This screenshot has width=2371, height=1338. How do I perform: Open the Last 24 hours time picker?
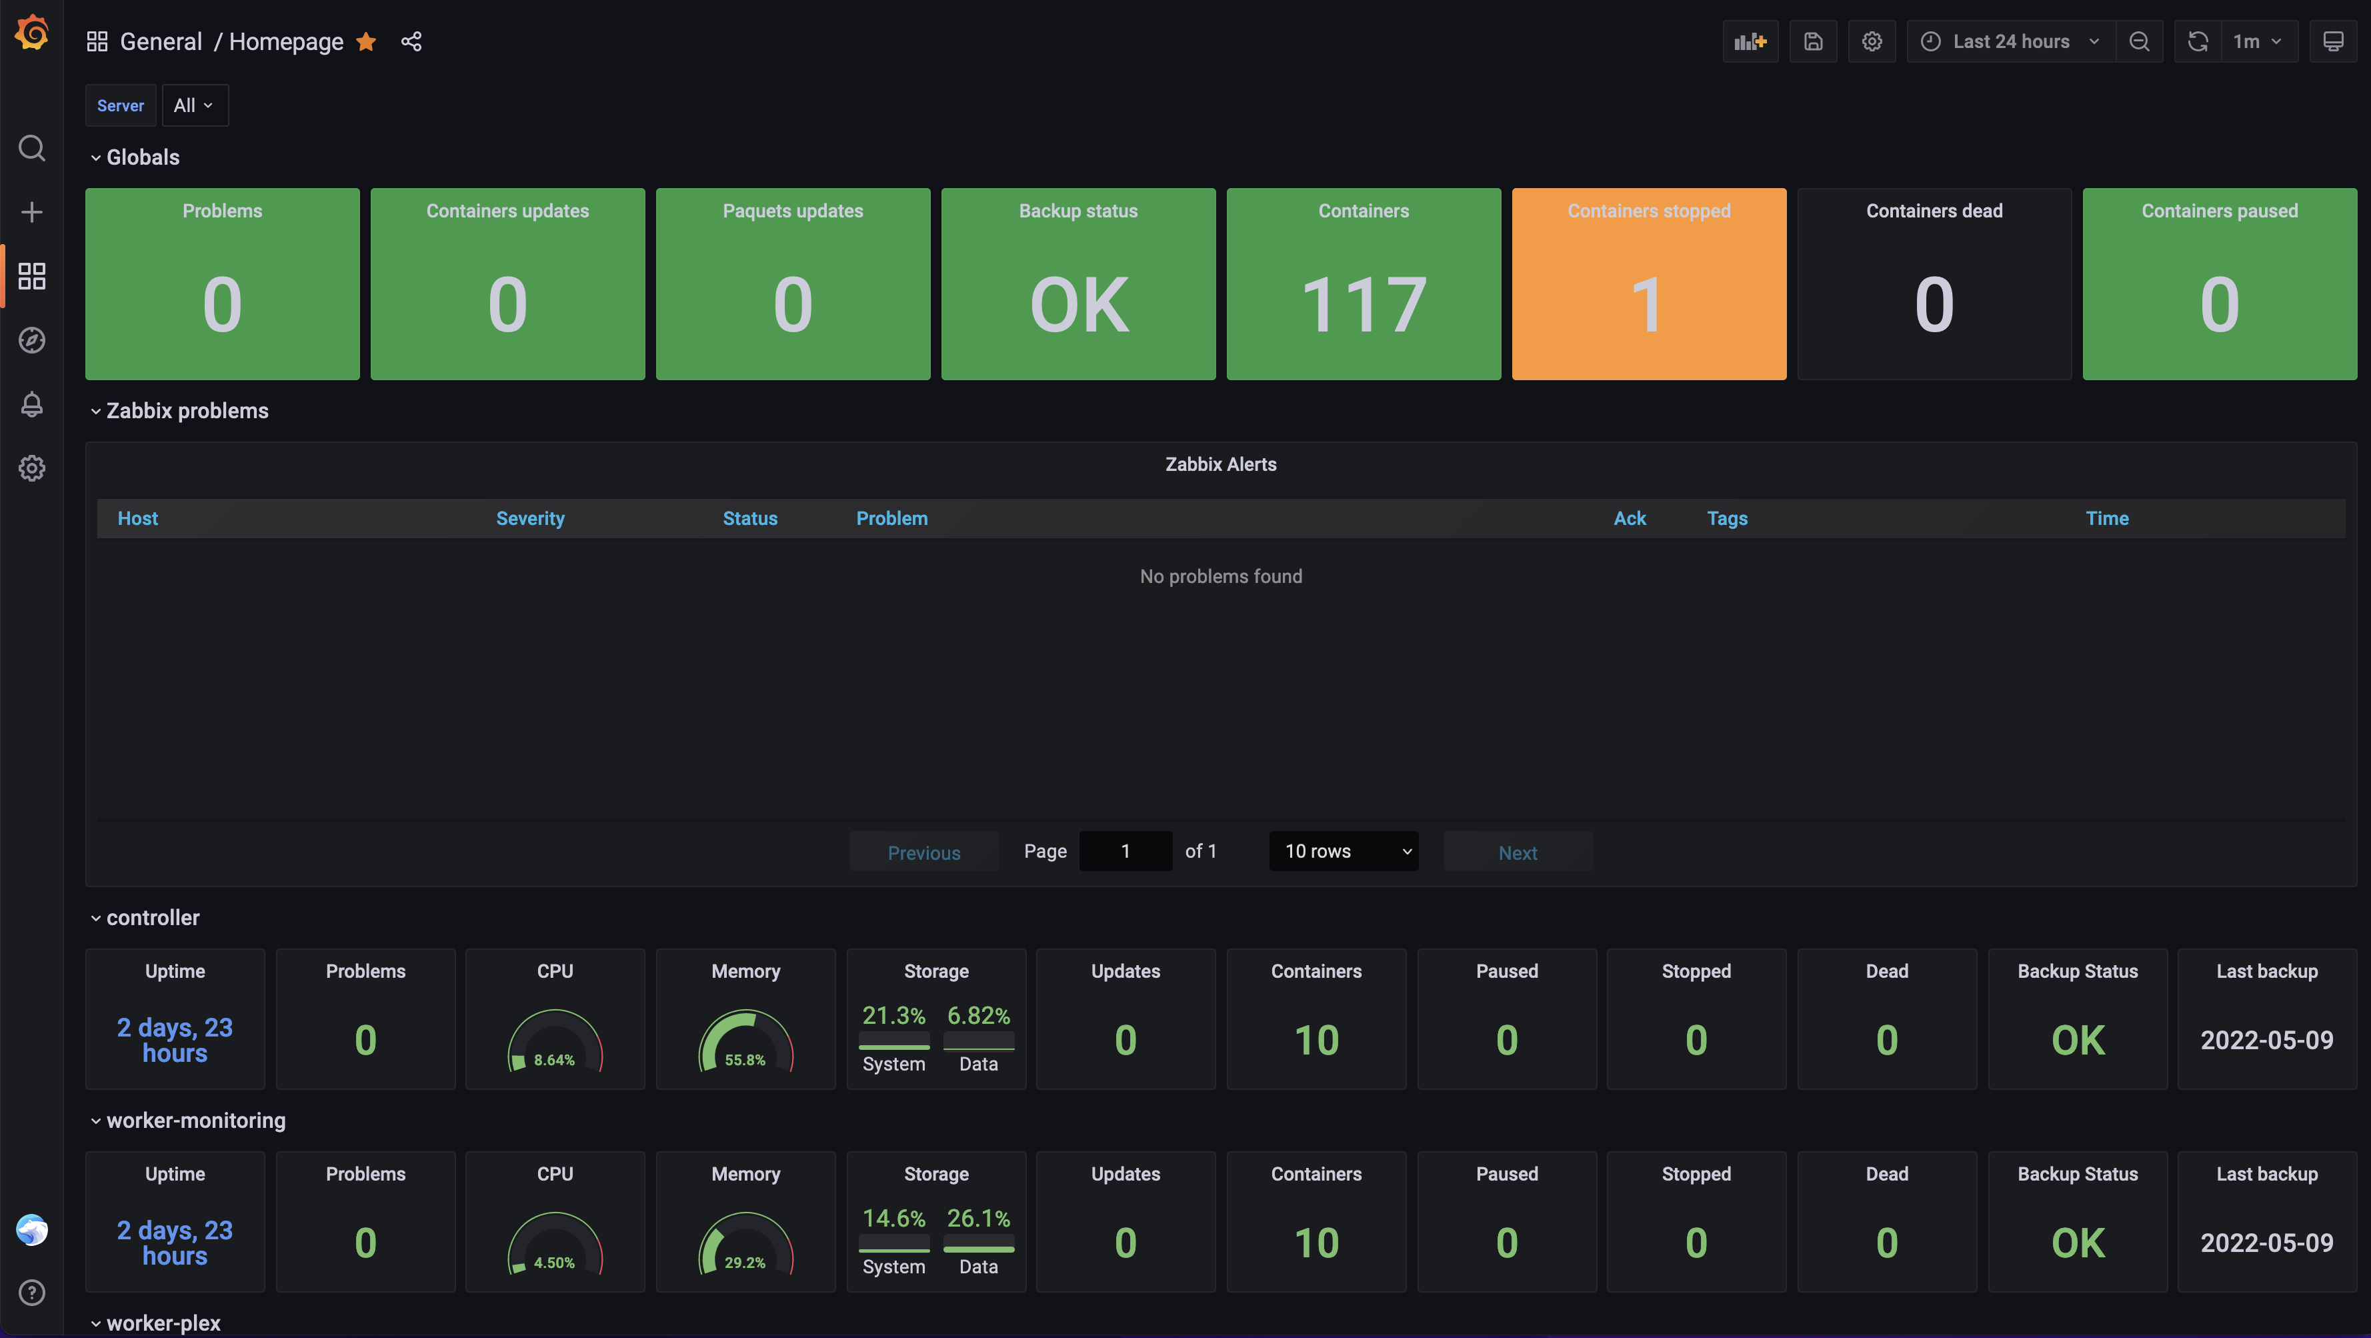[x=2010, y=41]
